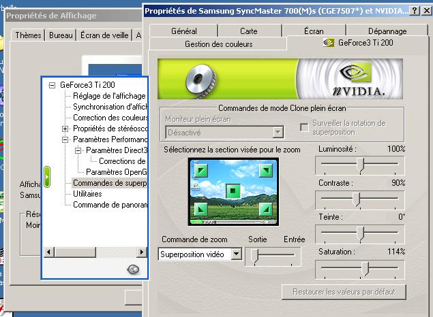Select Synchronisation d'affichage tree item
The height and width of the screenshot is (317, 433).
(110, 107)
